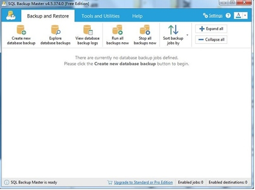Stop all backups now
The height and width of the screenshot is (190, 255).
pos(145,35)
